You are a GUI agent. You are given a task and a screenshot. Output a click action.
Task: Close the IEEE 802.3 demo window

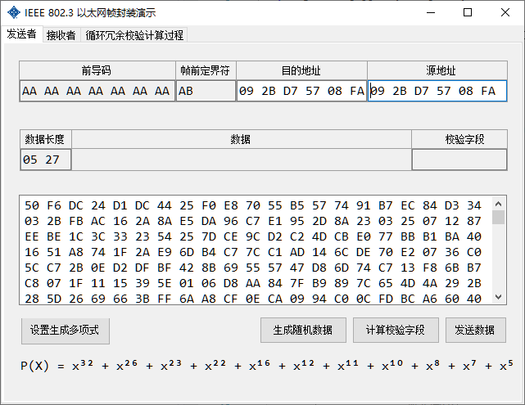click(505, 13)
